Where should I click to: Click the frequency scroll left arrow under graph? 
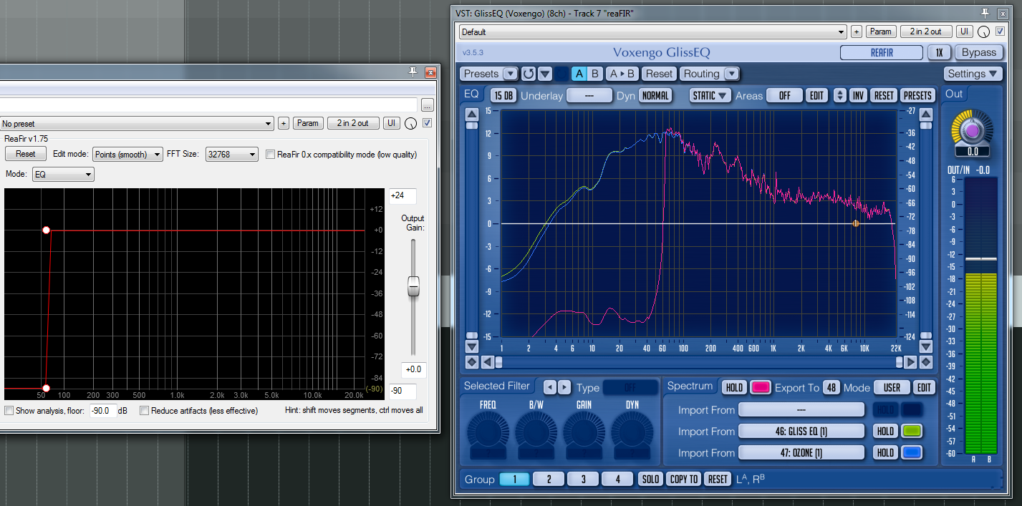[x=487, y=362]
